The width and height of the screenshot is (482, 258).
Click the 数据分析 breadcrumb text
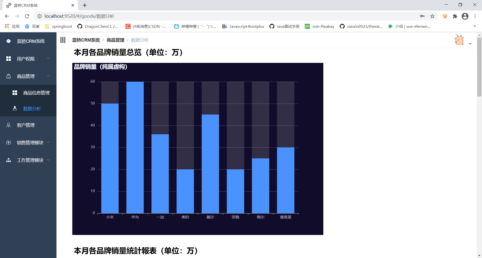(140, 40)
